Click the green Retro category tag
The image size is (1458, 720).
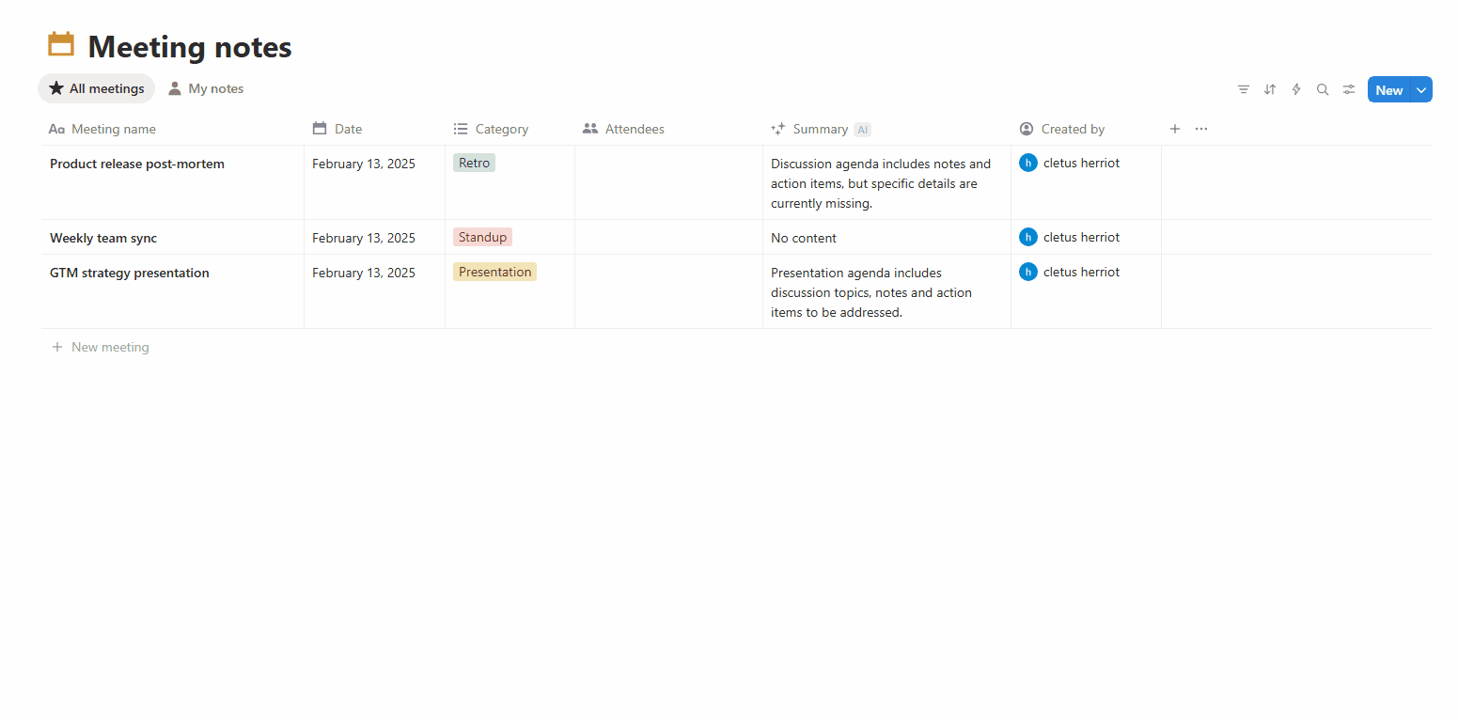click(x=474, y=163)
